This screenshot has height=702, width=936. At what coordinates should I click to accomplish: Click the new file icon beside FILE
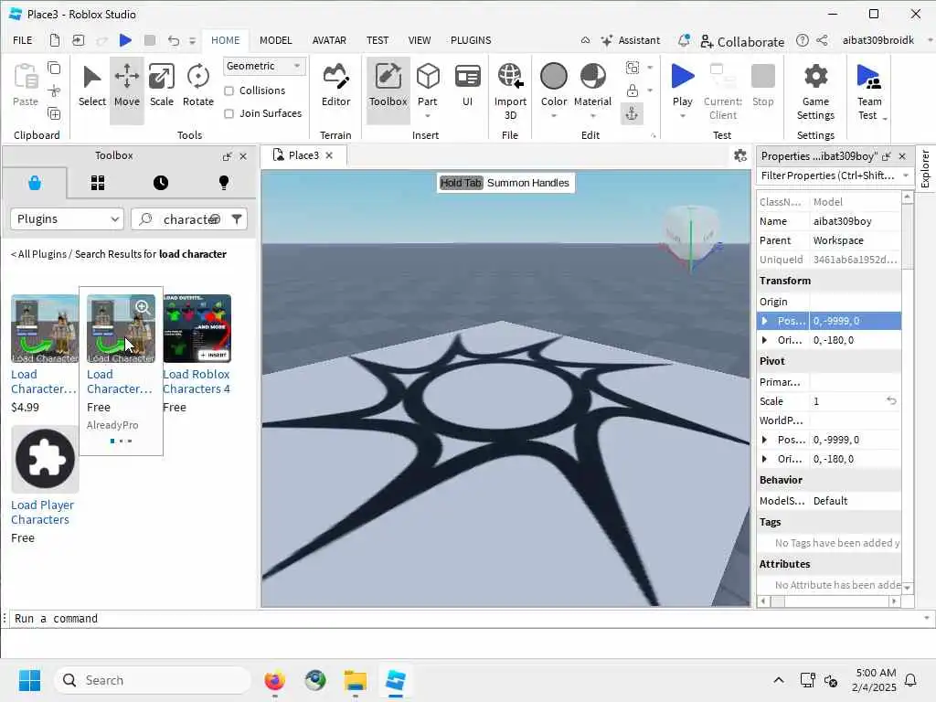coord(54,40)
